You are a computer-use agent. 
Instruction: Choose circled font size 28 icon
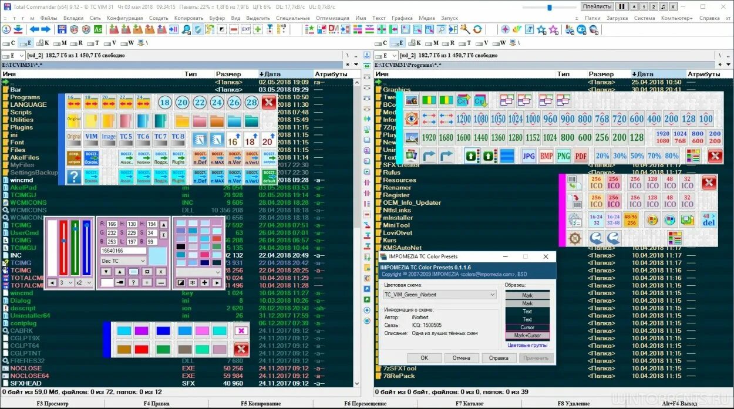[251, 103]
